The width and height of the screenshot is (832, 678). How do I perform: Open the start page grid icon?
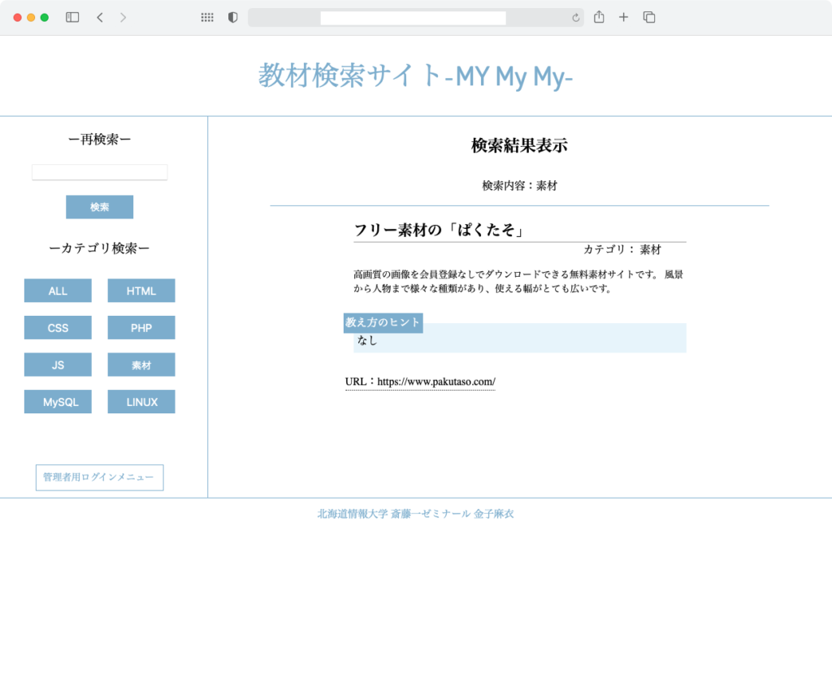(207, 17)
